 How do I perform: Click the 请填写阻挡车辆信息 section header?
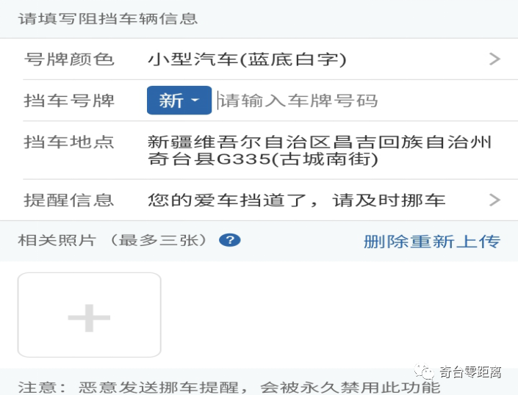coord(108,19)
